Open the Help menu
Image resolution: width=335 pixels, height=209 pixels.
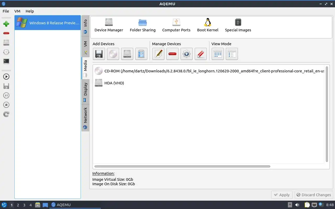tap(30, 11)
